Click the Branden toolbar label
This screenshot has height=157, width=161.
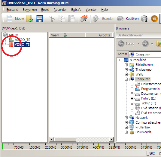coord(108,19)
